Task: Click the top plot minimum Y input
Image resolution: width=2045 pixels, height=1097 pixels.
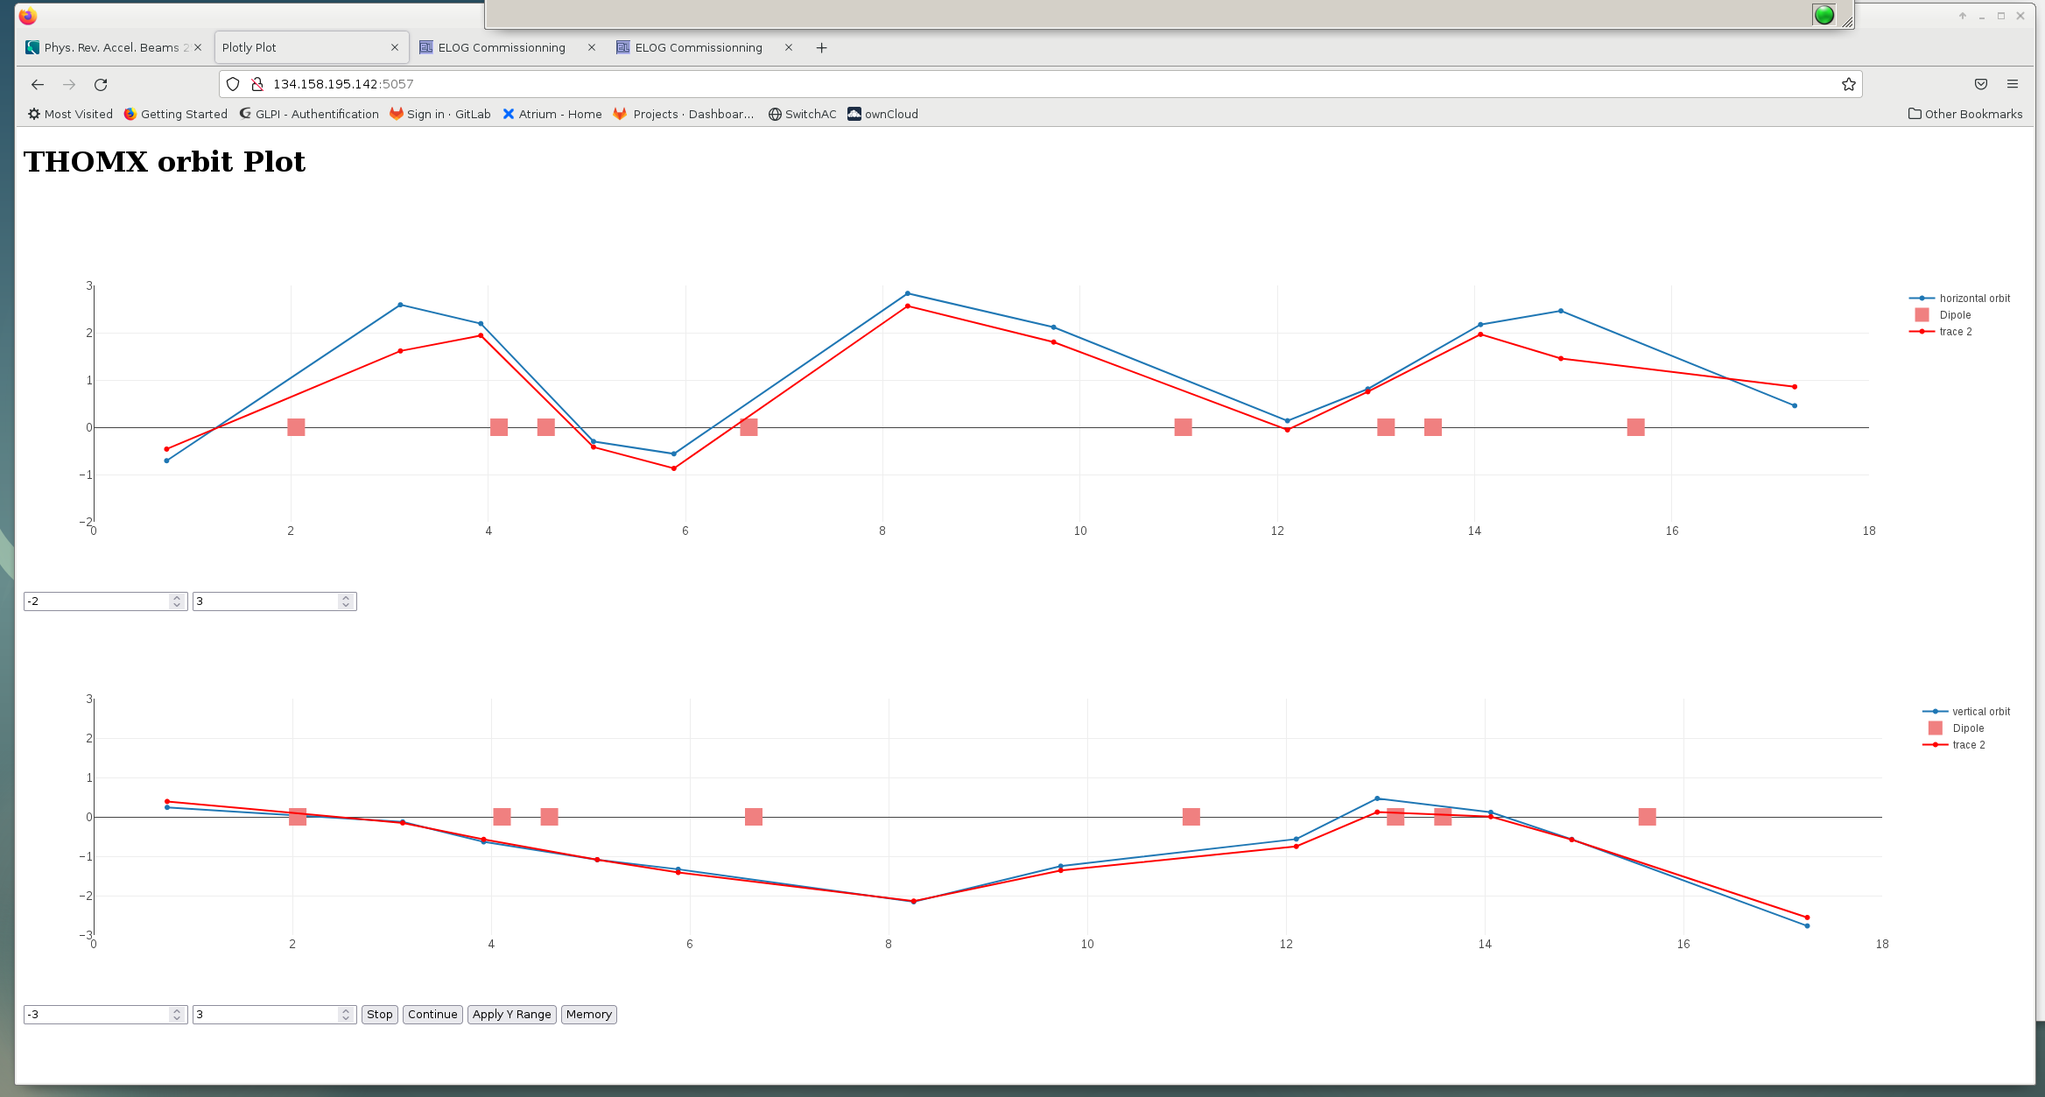Action: coord(96,601)
